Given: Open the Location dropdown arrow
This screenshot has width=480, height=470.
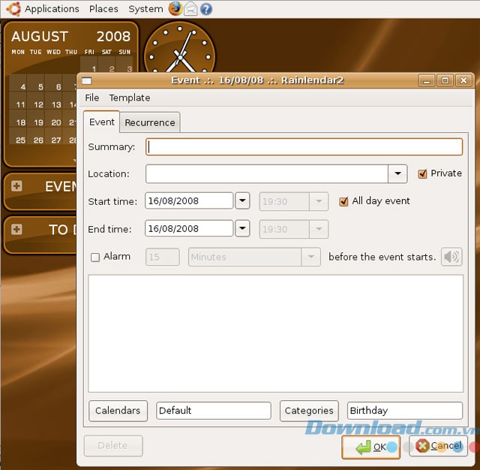Looking at the screenshot, I should (397, 174).
